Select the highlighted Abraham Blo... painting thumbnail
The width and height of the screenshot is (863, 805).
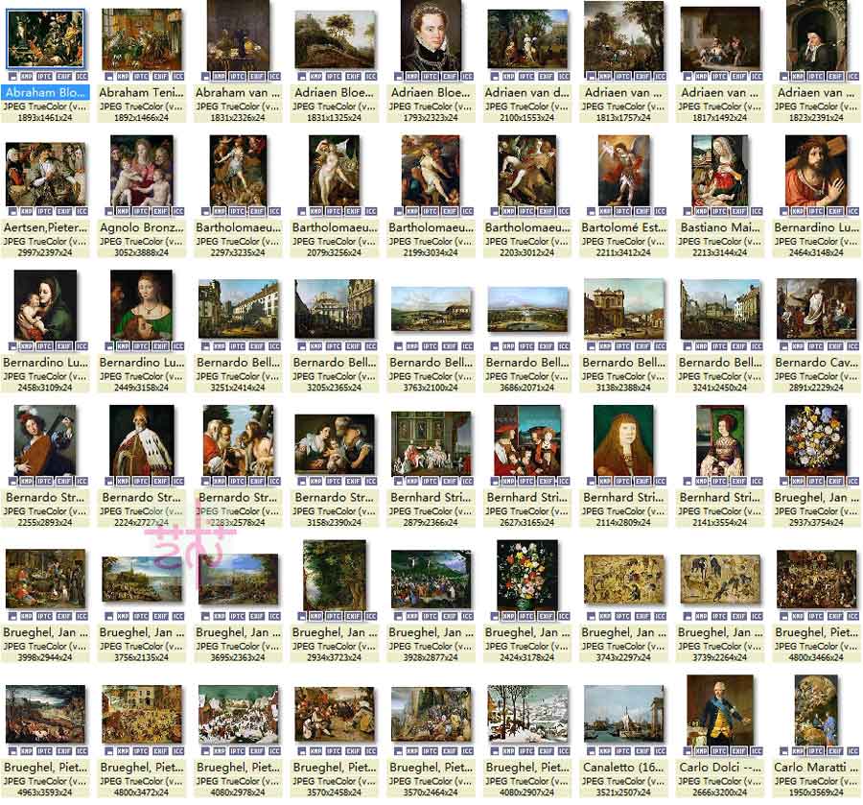pos(45,39)
